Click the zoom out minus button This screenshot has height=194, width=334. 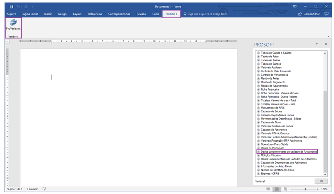pos(292,189)
